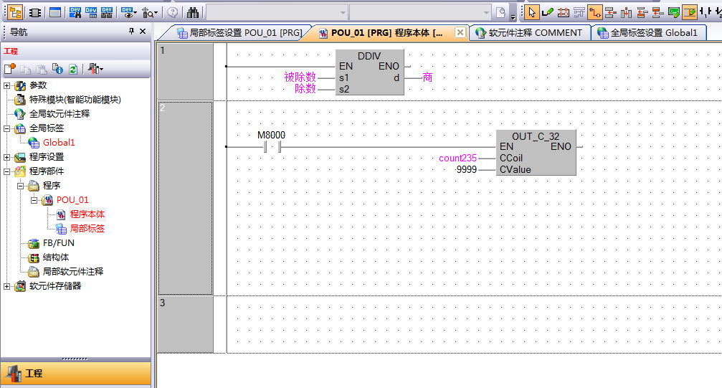Click the device eye monitor icon

[128, 12]
